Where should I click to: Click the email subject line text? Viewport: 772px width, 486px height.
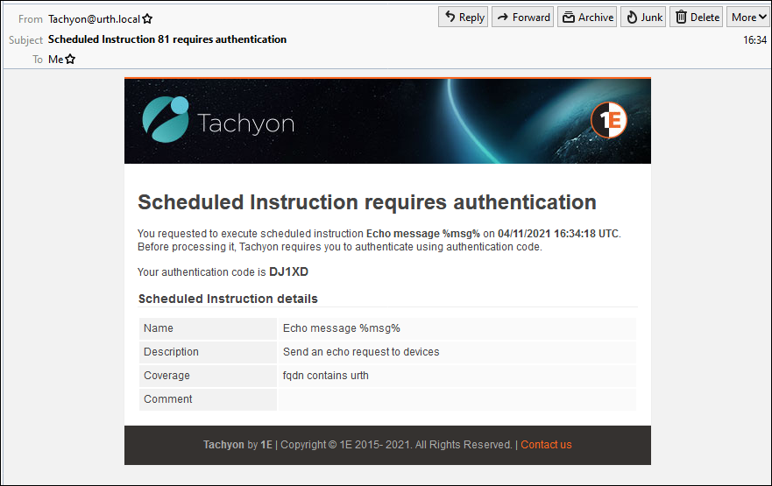point(166,39)
